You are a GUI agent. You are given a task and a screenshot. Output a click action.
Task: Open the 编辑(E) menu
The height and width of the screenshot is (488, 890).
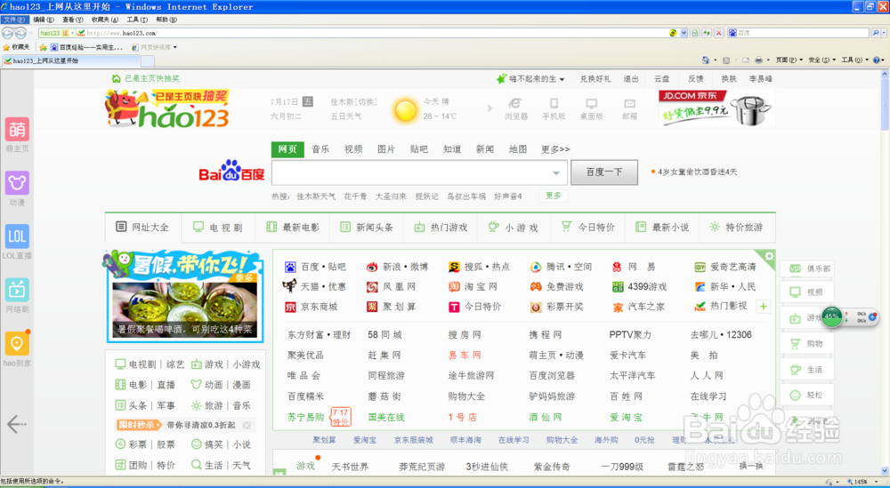pos(44,20)
